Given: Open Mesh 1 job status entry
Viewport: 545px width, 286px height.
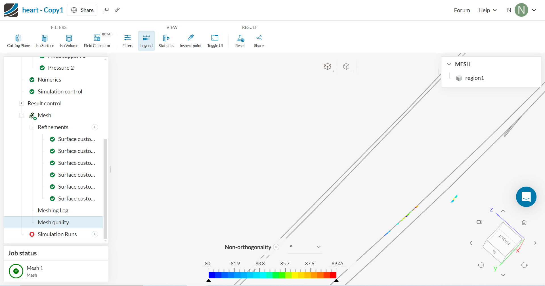Looking at the screenshot, I should [56, 271].
